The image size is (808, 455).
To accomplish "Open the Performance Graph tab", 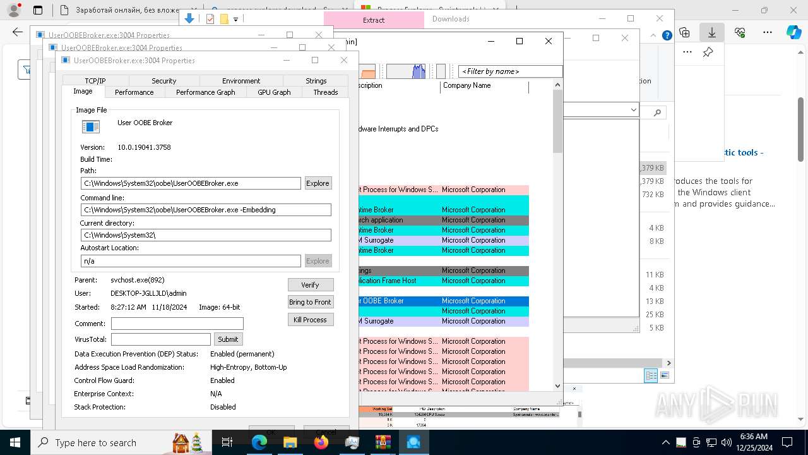I will 205,92.
